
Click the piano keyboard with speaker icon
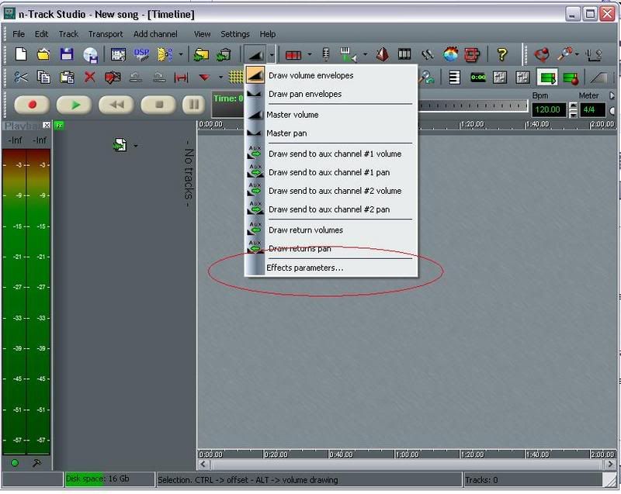[x=348, y=54]
